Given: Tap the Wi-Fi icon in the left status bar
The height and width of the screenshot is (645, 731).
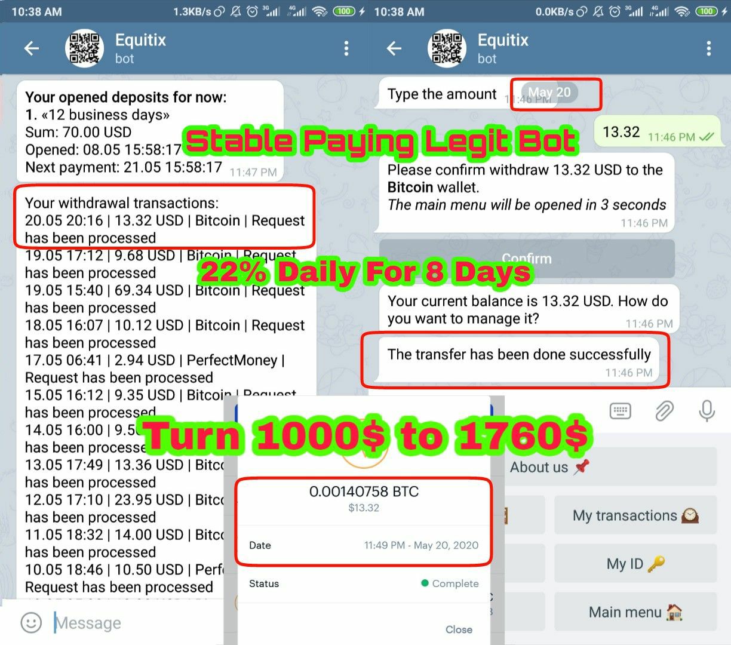Looking at the screenshot, I should coord(320,11).
